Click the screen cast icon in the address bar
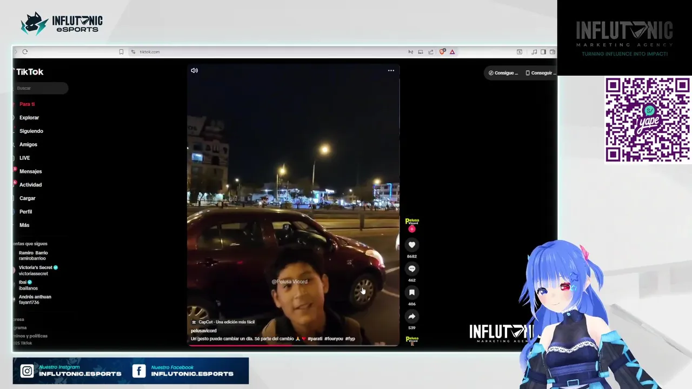 click(421, 52)
